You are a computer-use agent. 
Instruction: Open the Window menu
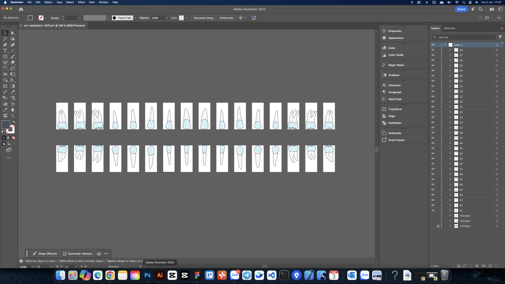103,2
